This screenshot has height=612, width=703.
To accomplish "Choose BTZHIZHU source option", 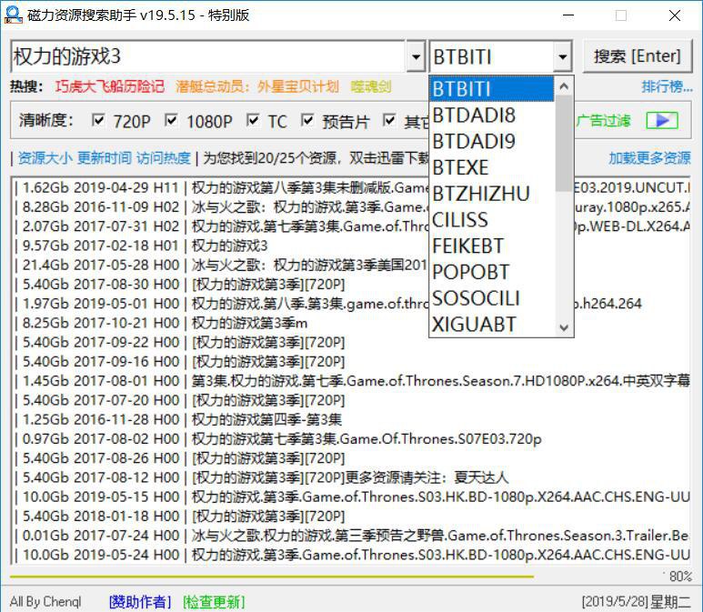I will click(x=492, y=194).
